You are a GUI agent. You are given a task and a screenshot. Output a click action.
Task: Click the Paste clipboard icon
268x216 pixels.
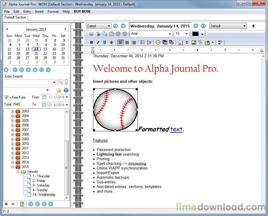click(x=111, y=34)
